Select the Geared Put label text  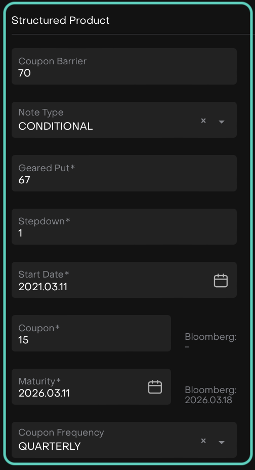pyautogui.click(x=47, y=168)
